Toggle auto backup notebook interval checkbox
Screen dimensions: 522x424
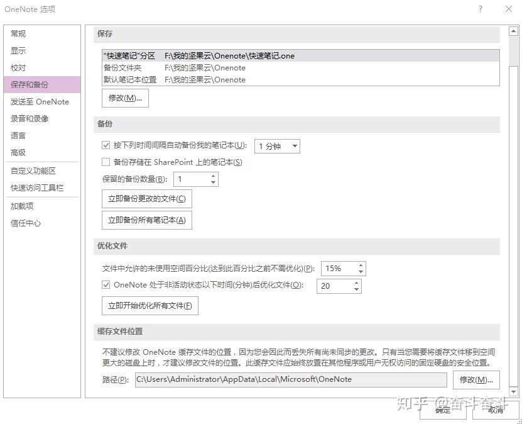point(106,145)
